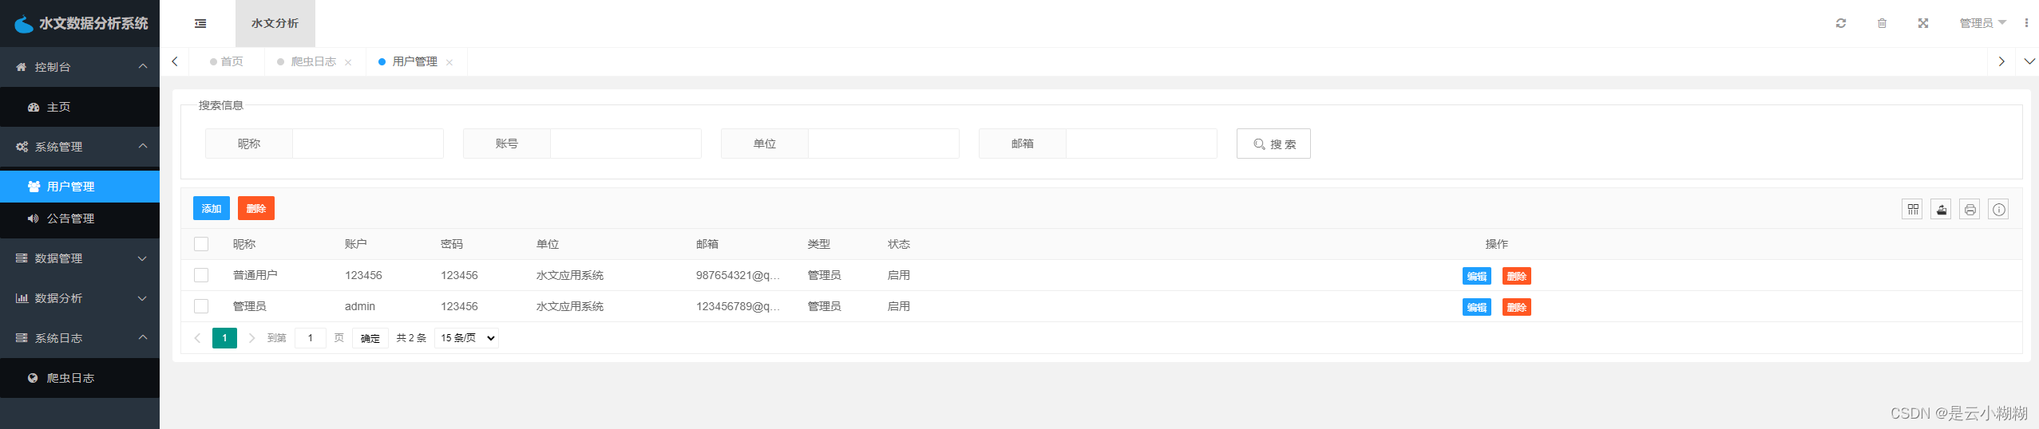Click the export table icon
Screen dimensions: 2039x429
(1942, 210)
